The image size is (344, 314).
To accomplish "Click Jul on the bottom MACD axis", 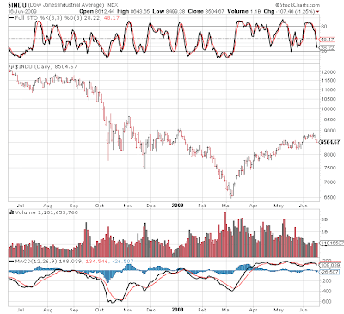I will tap(21, 310).
